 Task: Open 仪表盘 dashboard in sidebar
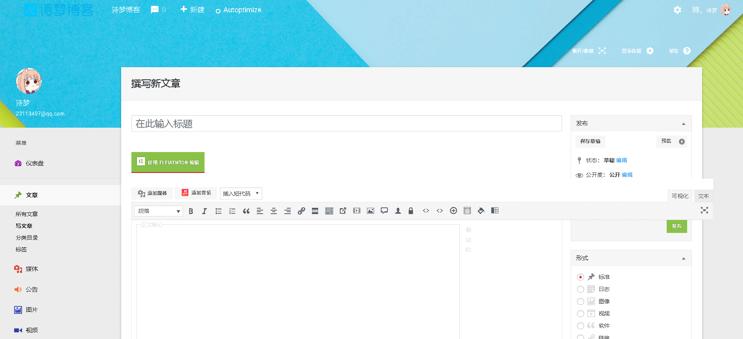35,163
